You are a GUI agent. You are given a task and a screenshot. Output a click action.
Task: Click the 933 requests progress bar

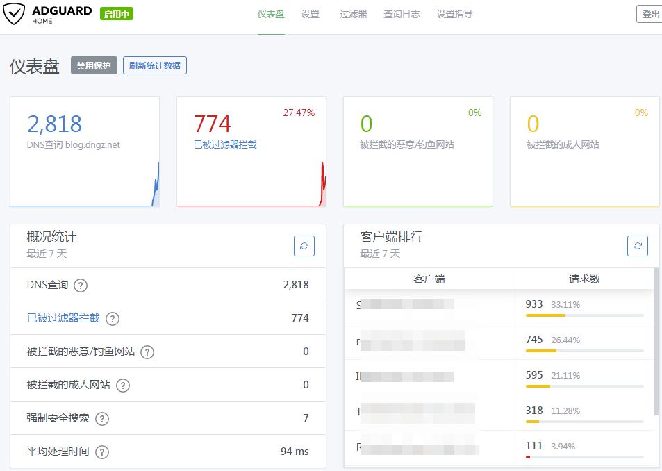(x=584, y=315)
